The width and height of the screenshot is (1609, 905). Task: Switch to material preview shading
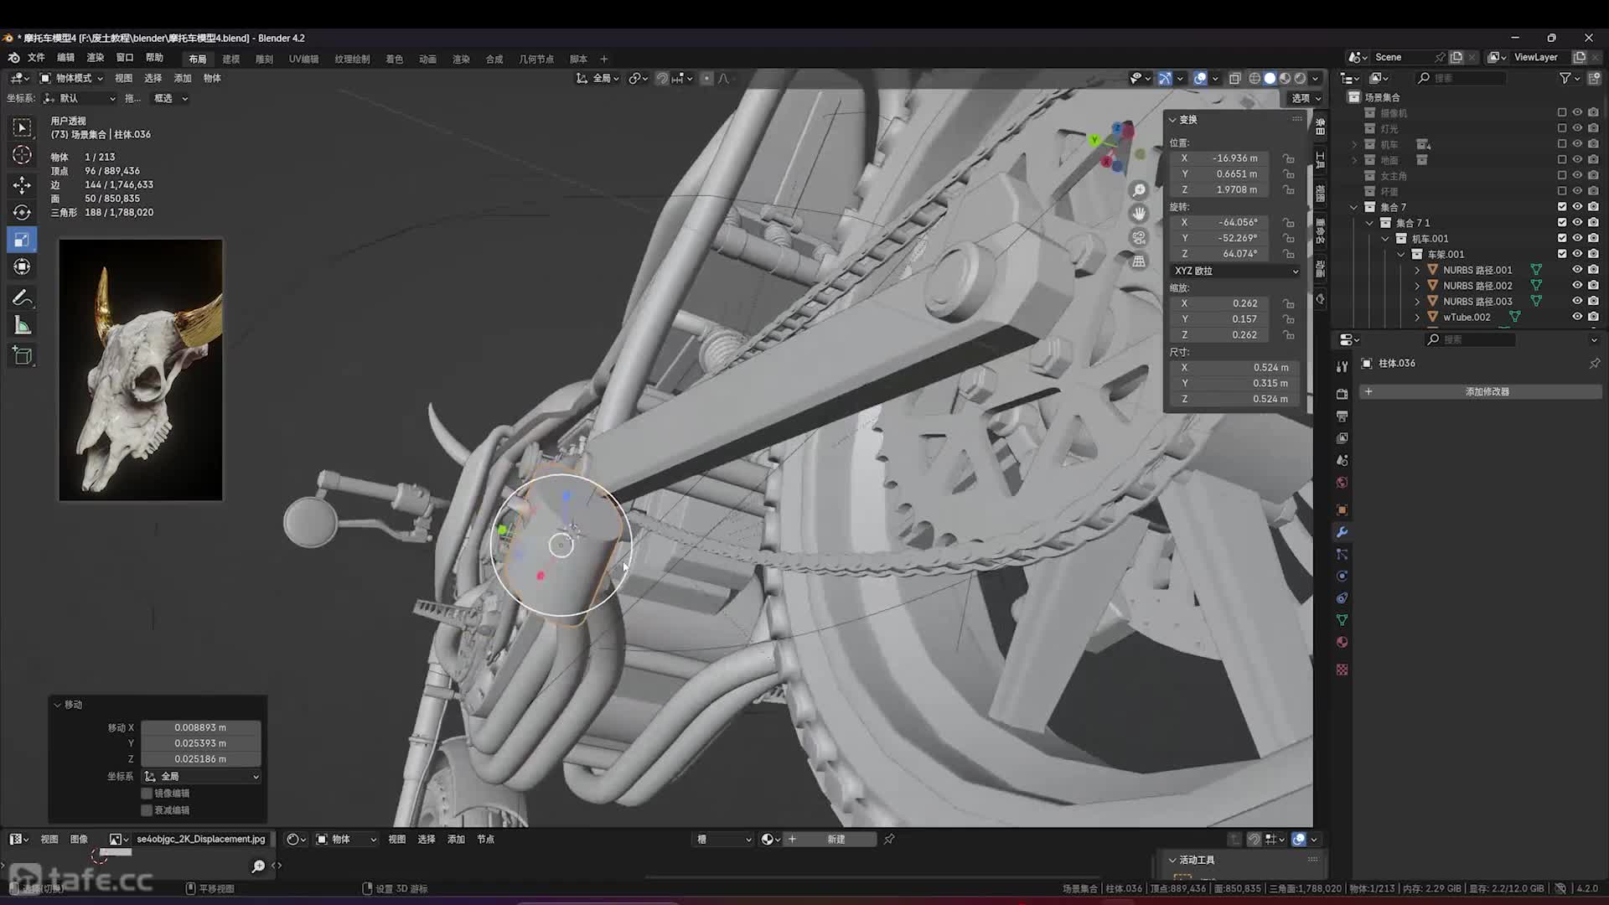click(x=1285, y=78)
